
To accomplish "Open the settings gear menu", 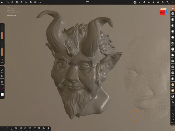I will pos(163,2).
